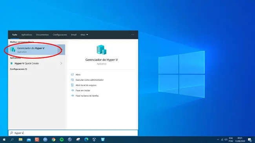Click the network icon in system tray

click(x=222, y=139)
